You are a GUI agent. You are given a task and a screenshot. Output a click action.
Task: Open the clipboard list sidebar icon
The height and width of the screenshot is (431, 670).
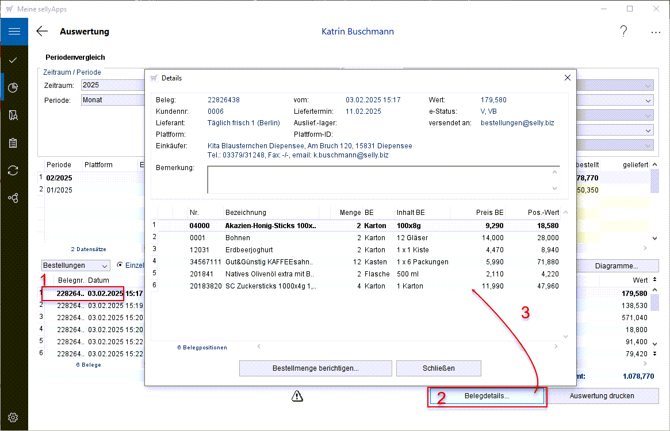tap(14, 143)
